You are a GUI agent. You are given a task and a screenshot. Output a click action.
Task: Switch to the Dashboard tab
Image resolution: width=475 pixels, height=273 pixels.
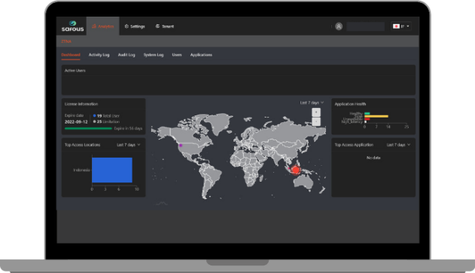(x=71, y=55)
